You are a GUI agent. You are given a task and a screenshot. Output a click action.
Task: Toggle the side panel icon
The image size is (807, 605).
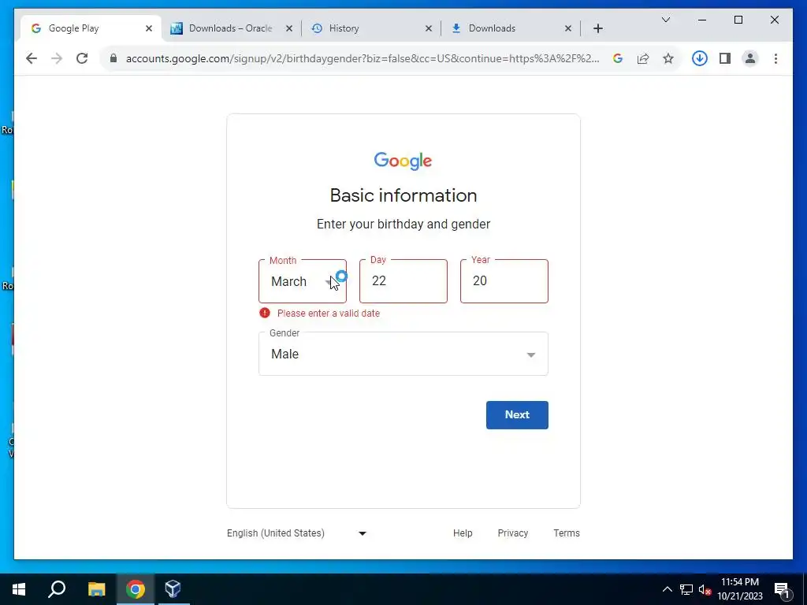[725, 58]
